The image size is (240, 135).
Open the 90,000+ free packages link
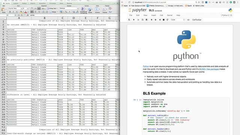tap(209, 69)
